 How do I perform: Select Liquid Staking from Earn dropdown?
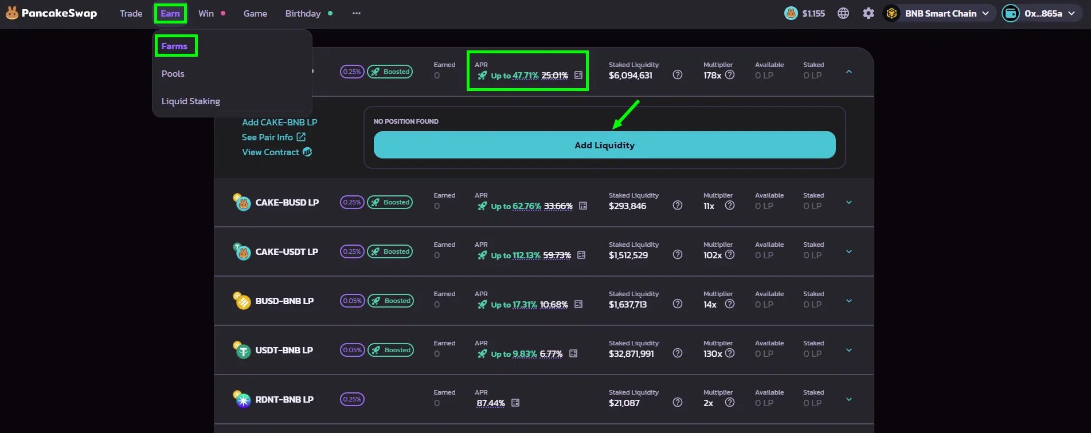(x=191, y=101)
